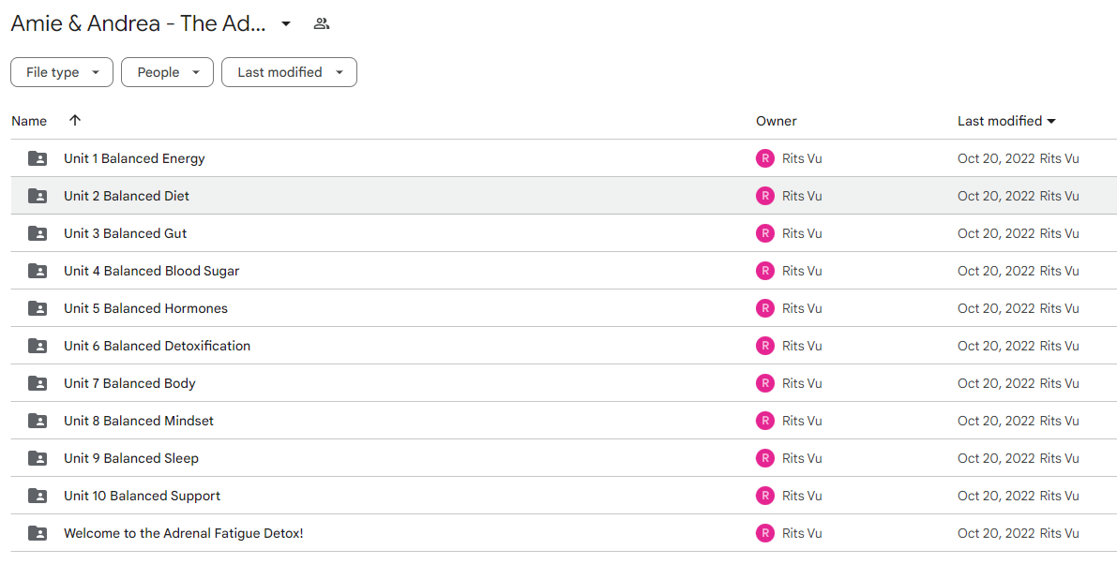The height and width of the screenshot is (579, 1117).
Task: Click the Unit 2 Balanced Diet folder icon
Action: 38,196
